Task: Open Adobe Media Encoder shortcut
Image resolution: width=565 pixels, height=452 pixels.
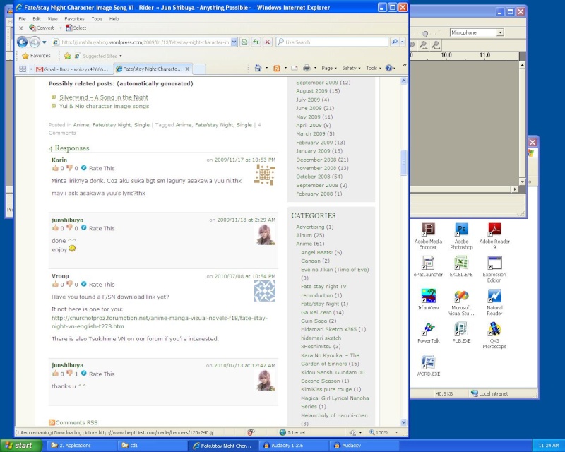Action: click(x=428, y=236)
